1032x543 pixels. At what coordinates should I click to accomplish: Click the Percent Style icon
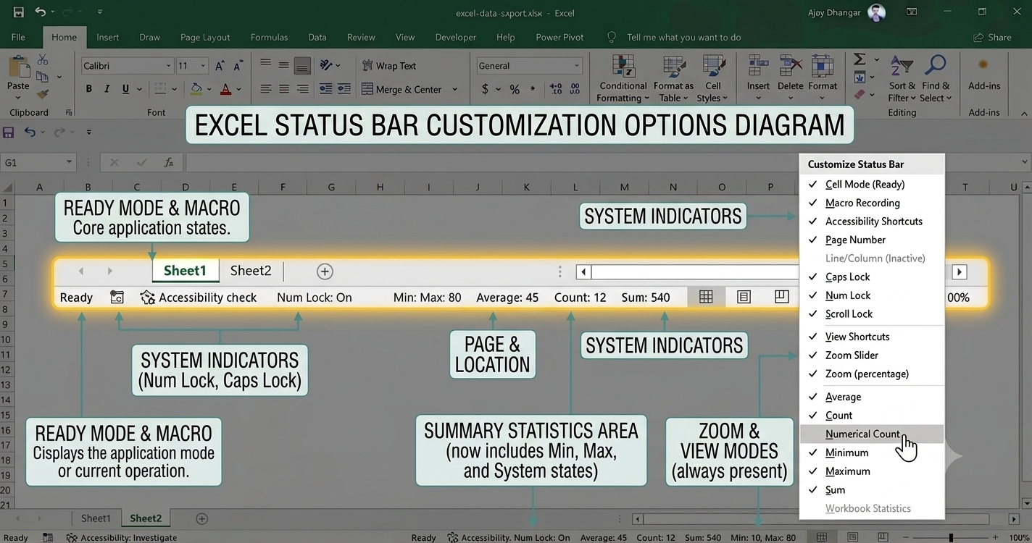(x=515, y=89)
